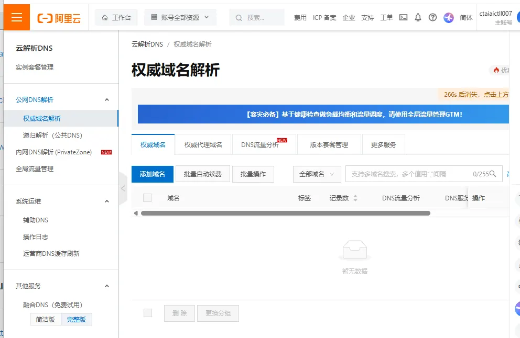Click 添加域名 button
The width and height of the screenshot is (520, 338).
coord(152,174)
